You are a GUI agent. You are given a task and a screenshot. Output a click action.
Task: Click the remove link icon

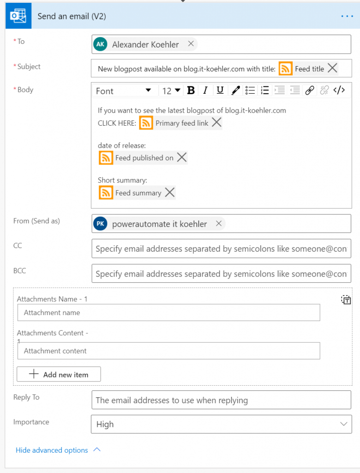324,90
